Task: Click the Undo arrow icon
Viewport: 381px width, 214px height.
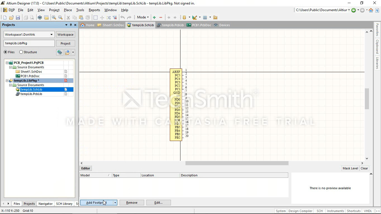Action: [122, 17]
